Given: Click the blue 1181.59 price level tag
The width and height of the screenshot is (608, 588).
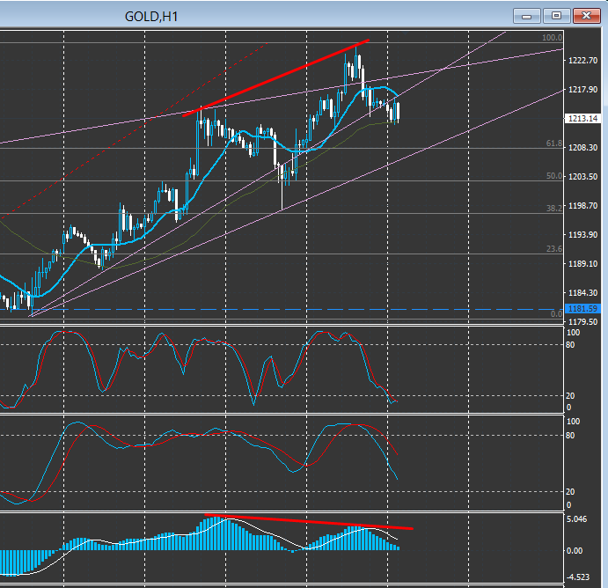Looking at the screenshot, I should [583, 309].
